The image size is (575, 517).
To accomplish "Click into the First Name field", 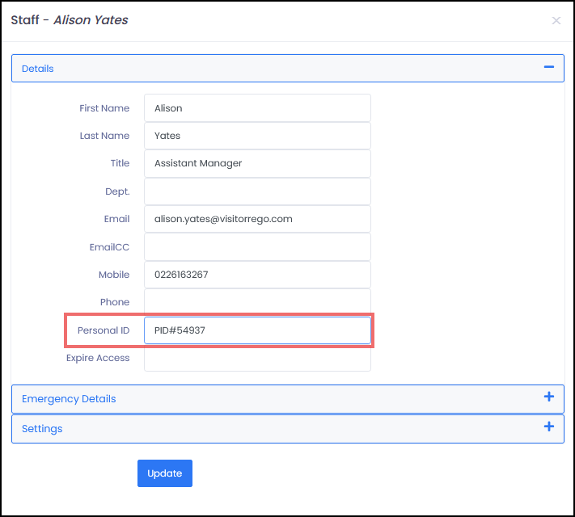I will pos(257,108).
